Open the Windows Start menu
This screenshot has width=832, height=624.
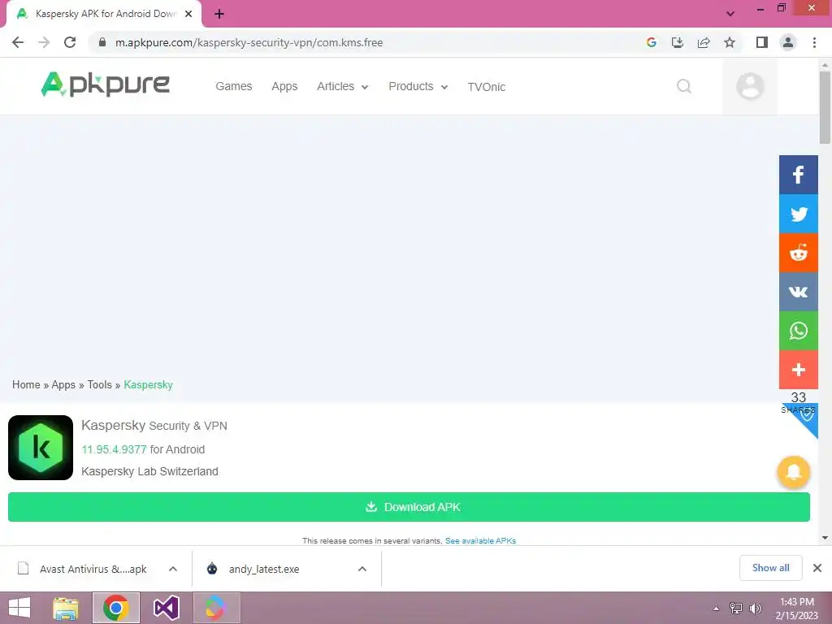[x=19, y=608]
